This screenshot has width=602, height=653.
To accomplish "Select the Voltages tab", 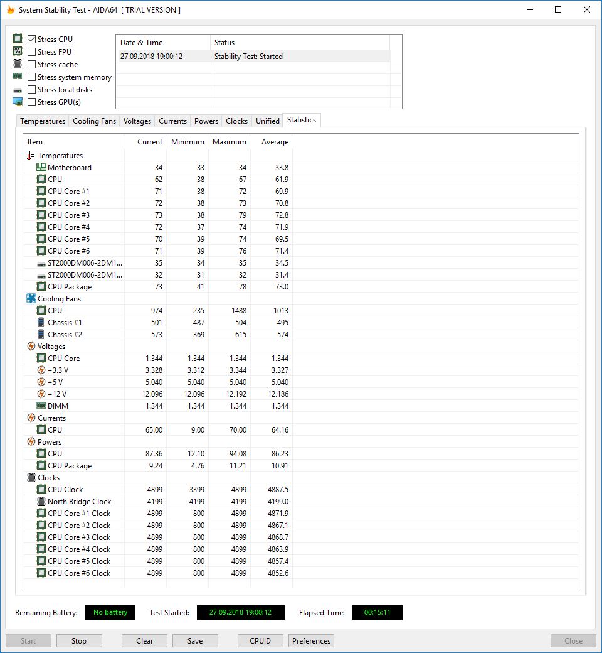I will [x=137, y=121].
